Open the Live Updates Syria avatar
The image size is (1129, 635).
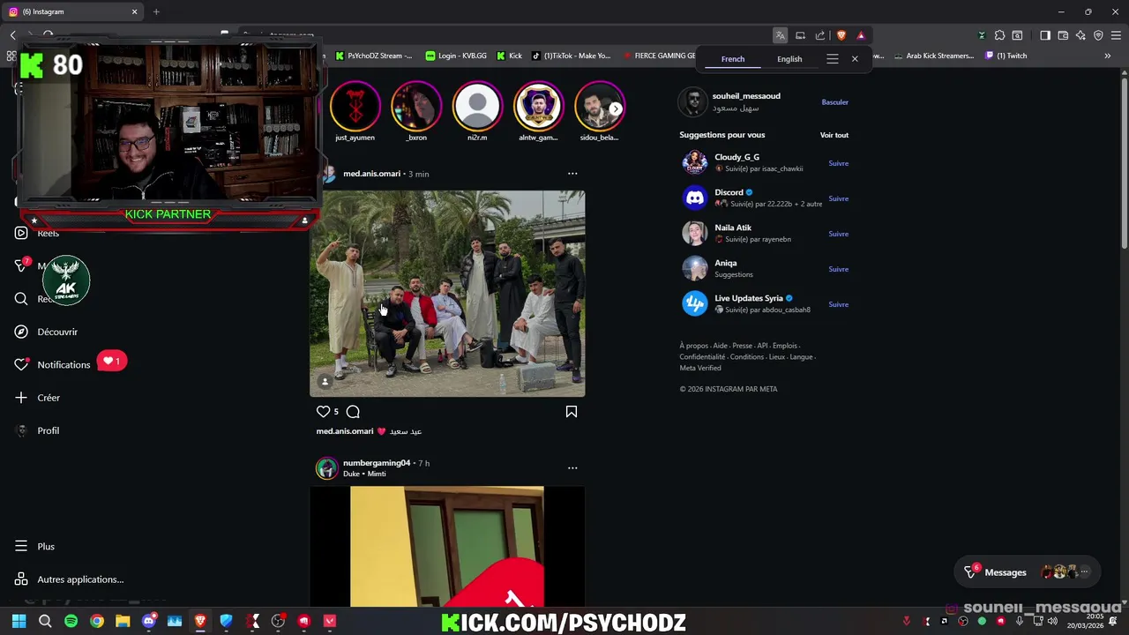tap(695, 303)
